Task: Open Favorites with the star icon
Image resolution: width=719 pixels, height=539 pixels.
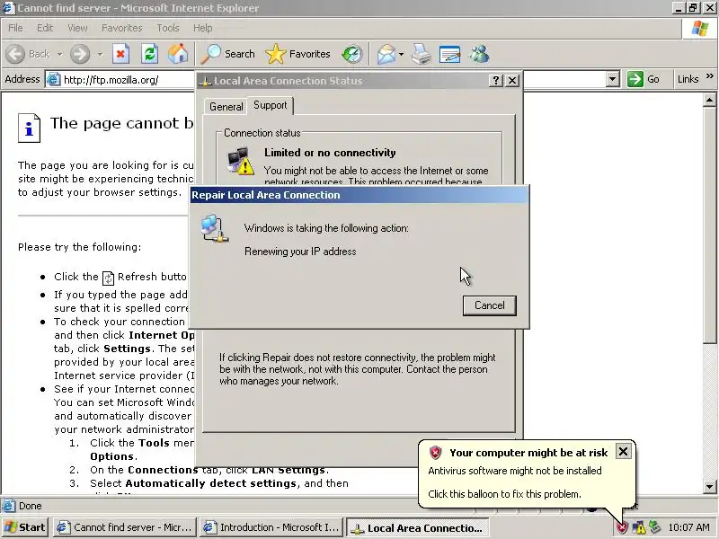Action: 275,54
